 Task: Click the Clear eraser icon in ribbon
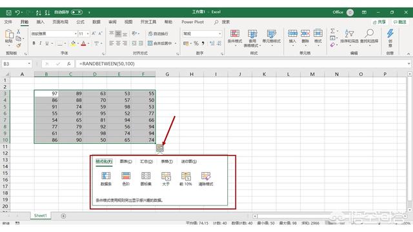click(333, 45)
